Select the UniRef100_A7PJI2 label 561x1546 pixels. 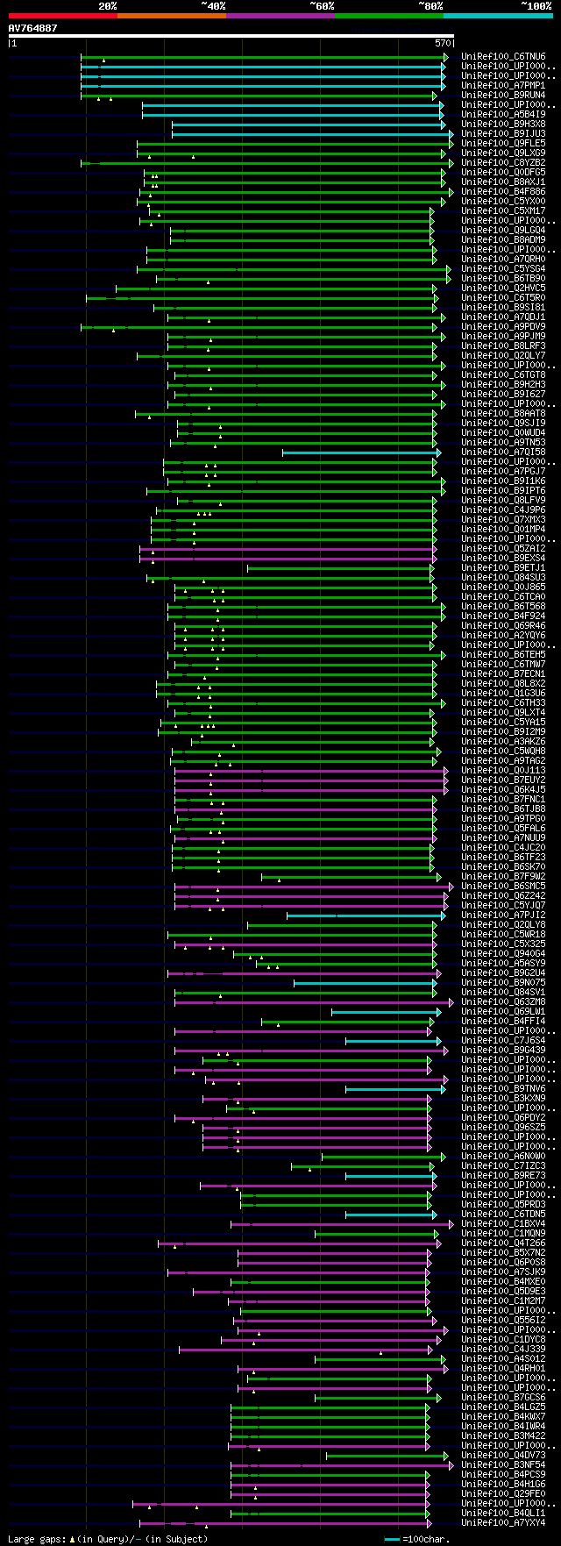503,915
